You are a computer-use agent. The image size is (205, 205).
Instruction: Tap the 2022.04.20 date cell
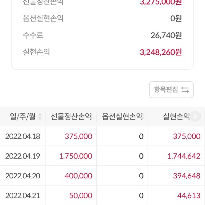pos(23,176)
